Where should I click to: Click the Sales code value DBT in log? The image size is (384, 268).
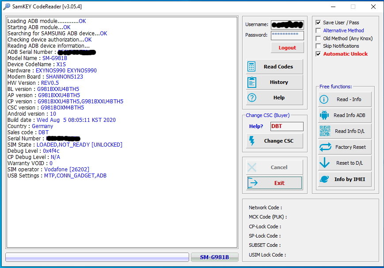[x=44, y=132]
